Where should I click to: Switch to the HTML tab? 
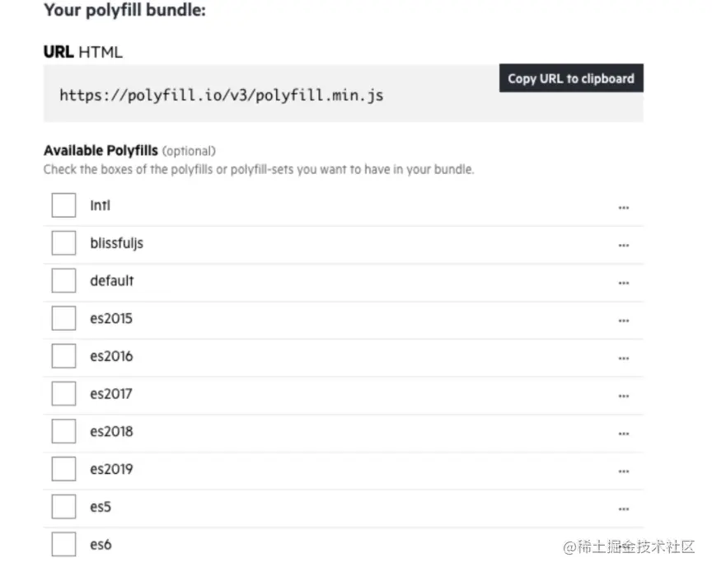pos(101,52)
